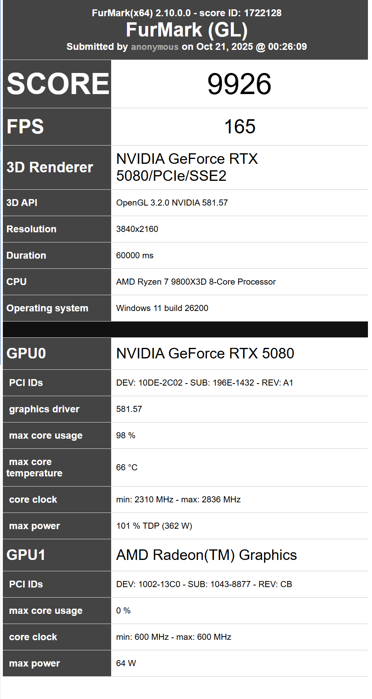Click the 101 % TDP (362 W) value
The height and width of the screenshot is (699, 372).
click(154, 526)
